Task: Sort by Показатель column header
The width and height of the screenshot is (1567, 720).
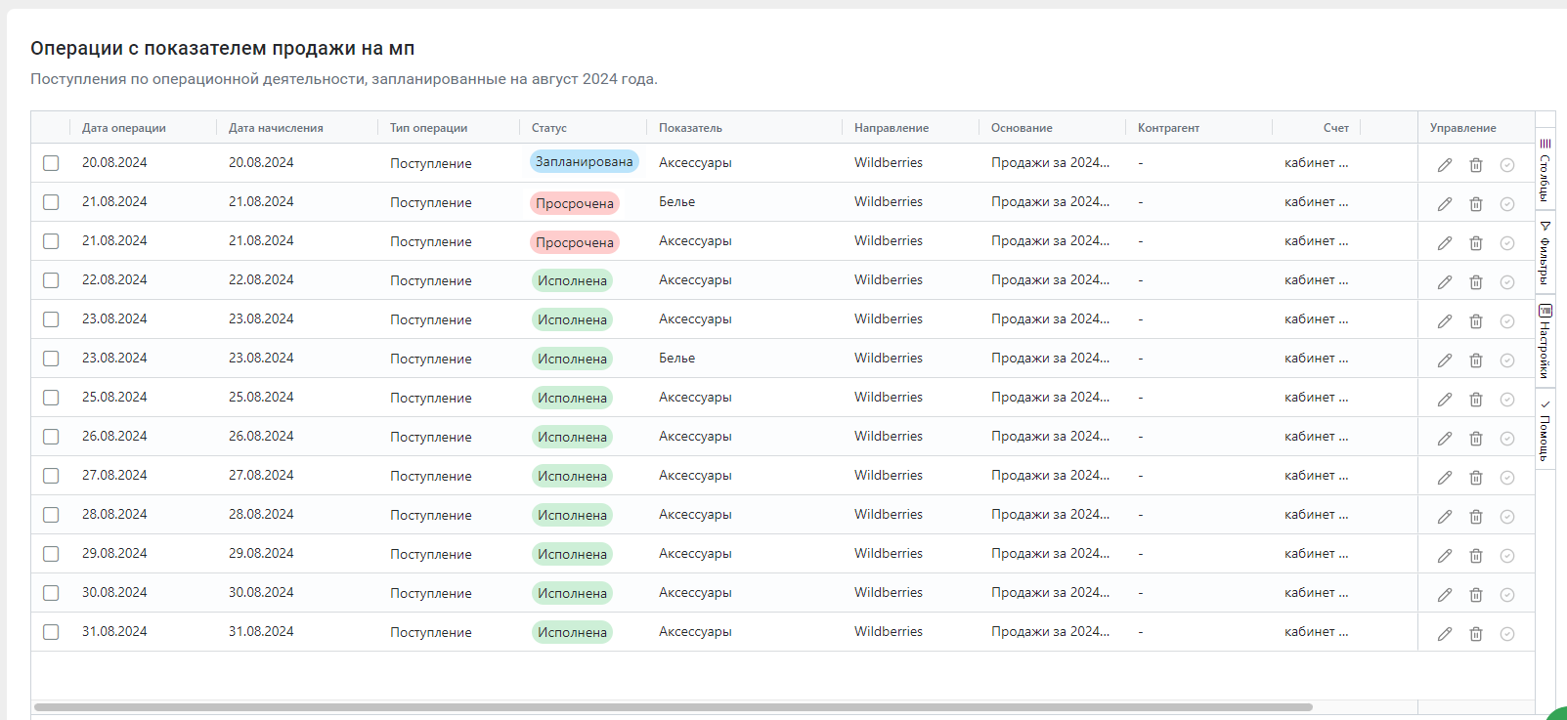Action: (690, 128)
